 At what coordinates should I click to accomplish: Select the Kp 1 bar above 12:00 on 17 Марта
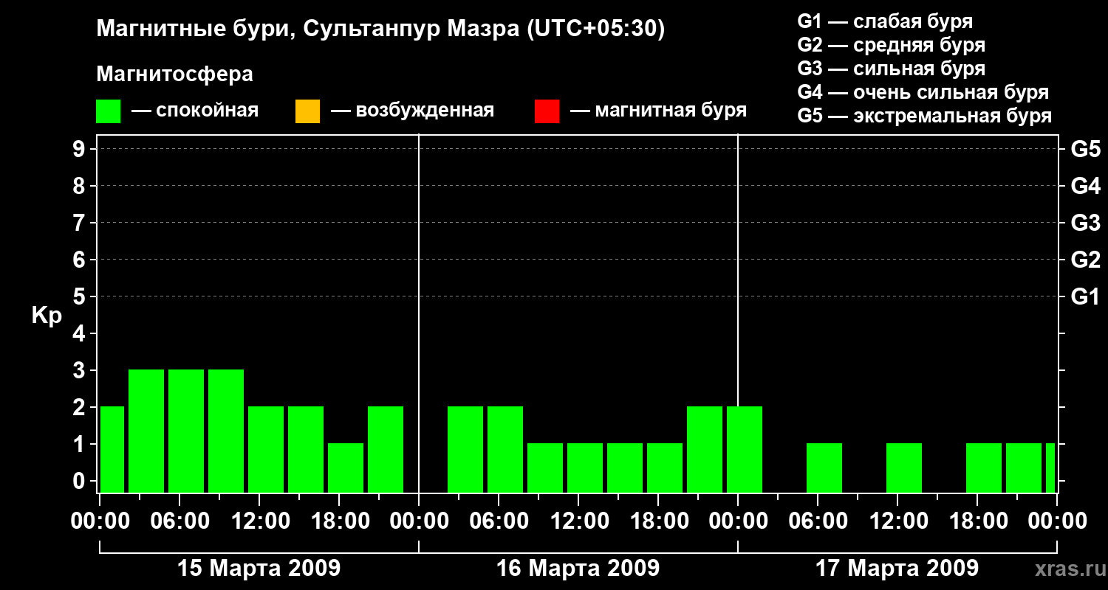point(904,468)
